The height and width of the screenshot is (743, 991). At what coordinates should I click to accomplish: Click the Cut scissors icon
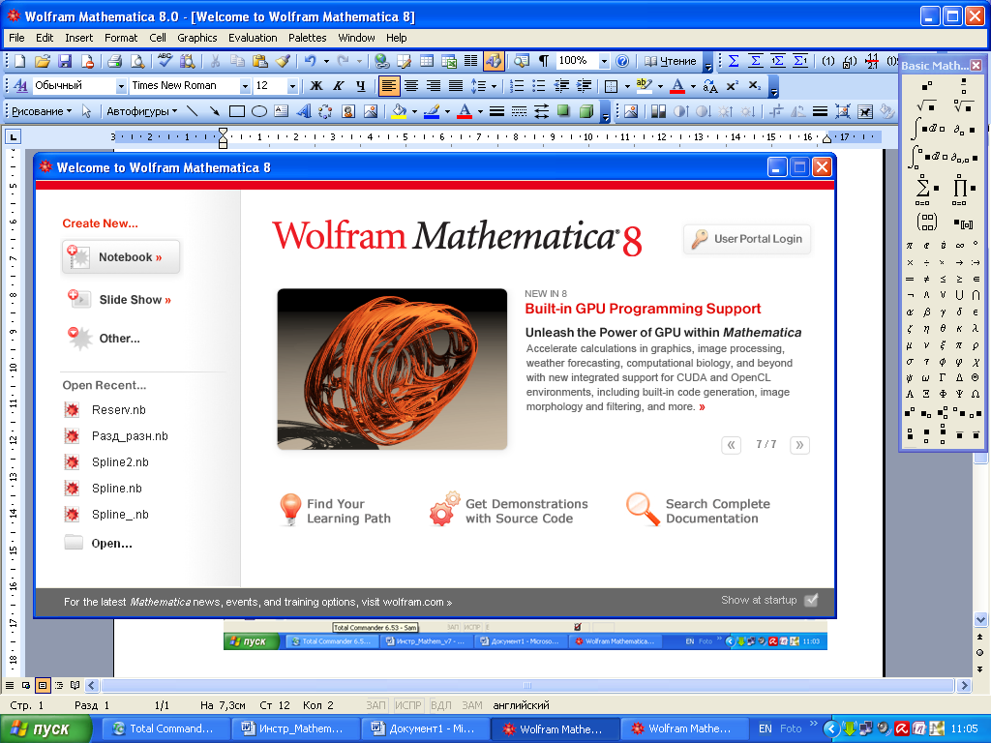pyautogui.click(x=215, y=61)
